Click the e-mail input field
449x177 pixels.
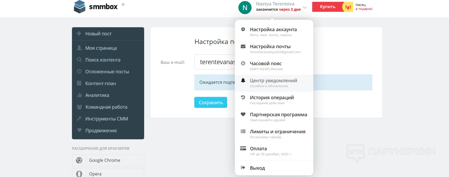point(215,62)
